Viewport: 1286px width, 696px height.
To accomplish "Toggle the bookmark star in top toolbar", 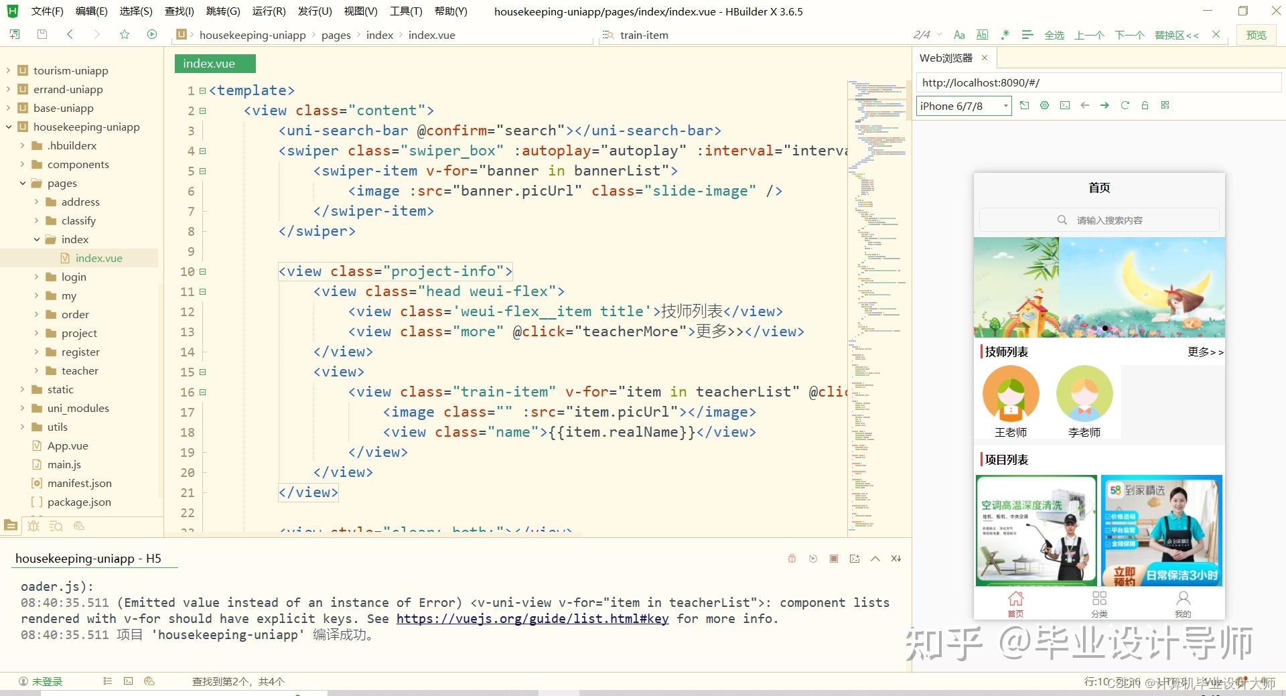I will coord(125,33).
